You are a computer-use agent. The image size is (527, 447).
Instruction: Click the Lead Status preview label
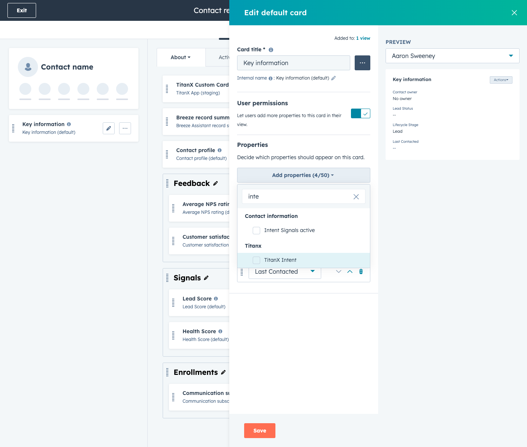click(403, 109)
